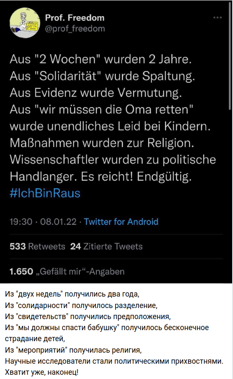Screen dimensions: 233x379
Task: Open the tweet's three-dot more options menu
Action: 218,17
